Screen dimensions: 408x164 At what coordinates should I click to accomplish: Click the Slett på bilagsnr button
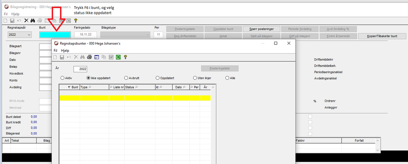point(261,36)
